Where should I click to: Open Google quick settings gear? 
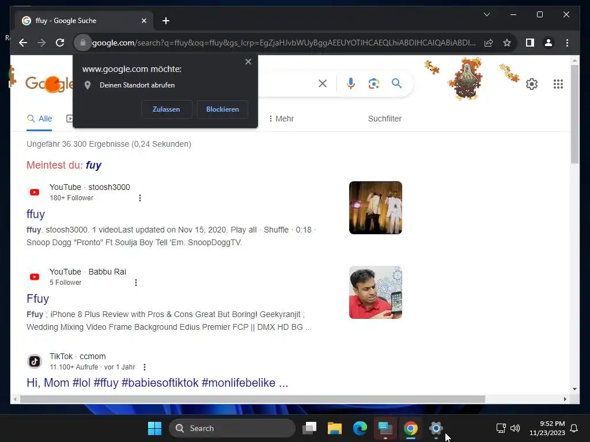tap(532, 84)
